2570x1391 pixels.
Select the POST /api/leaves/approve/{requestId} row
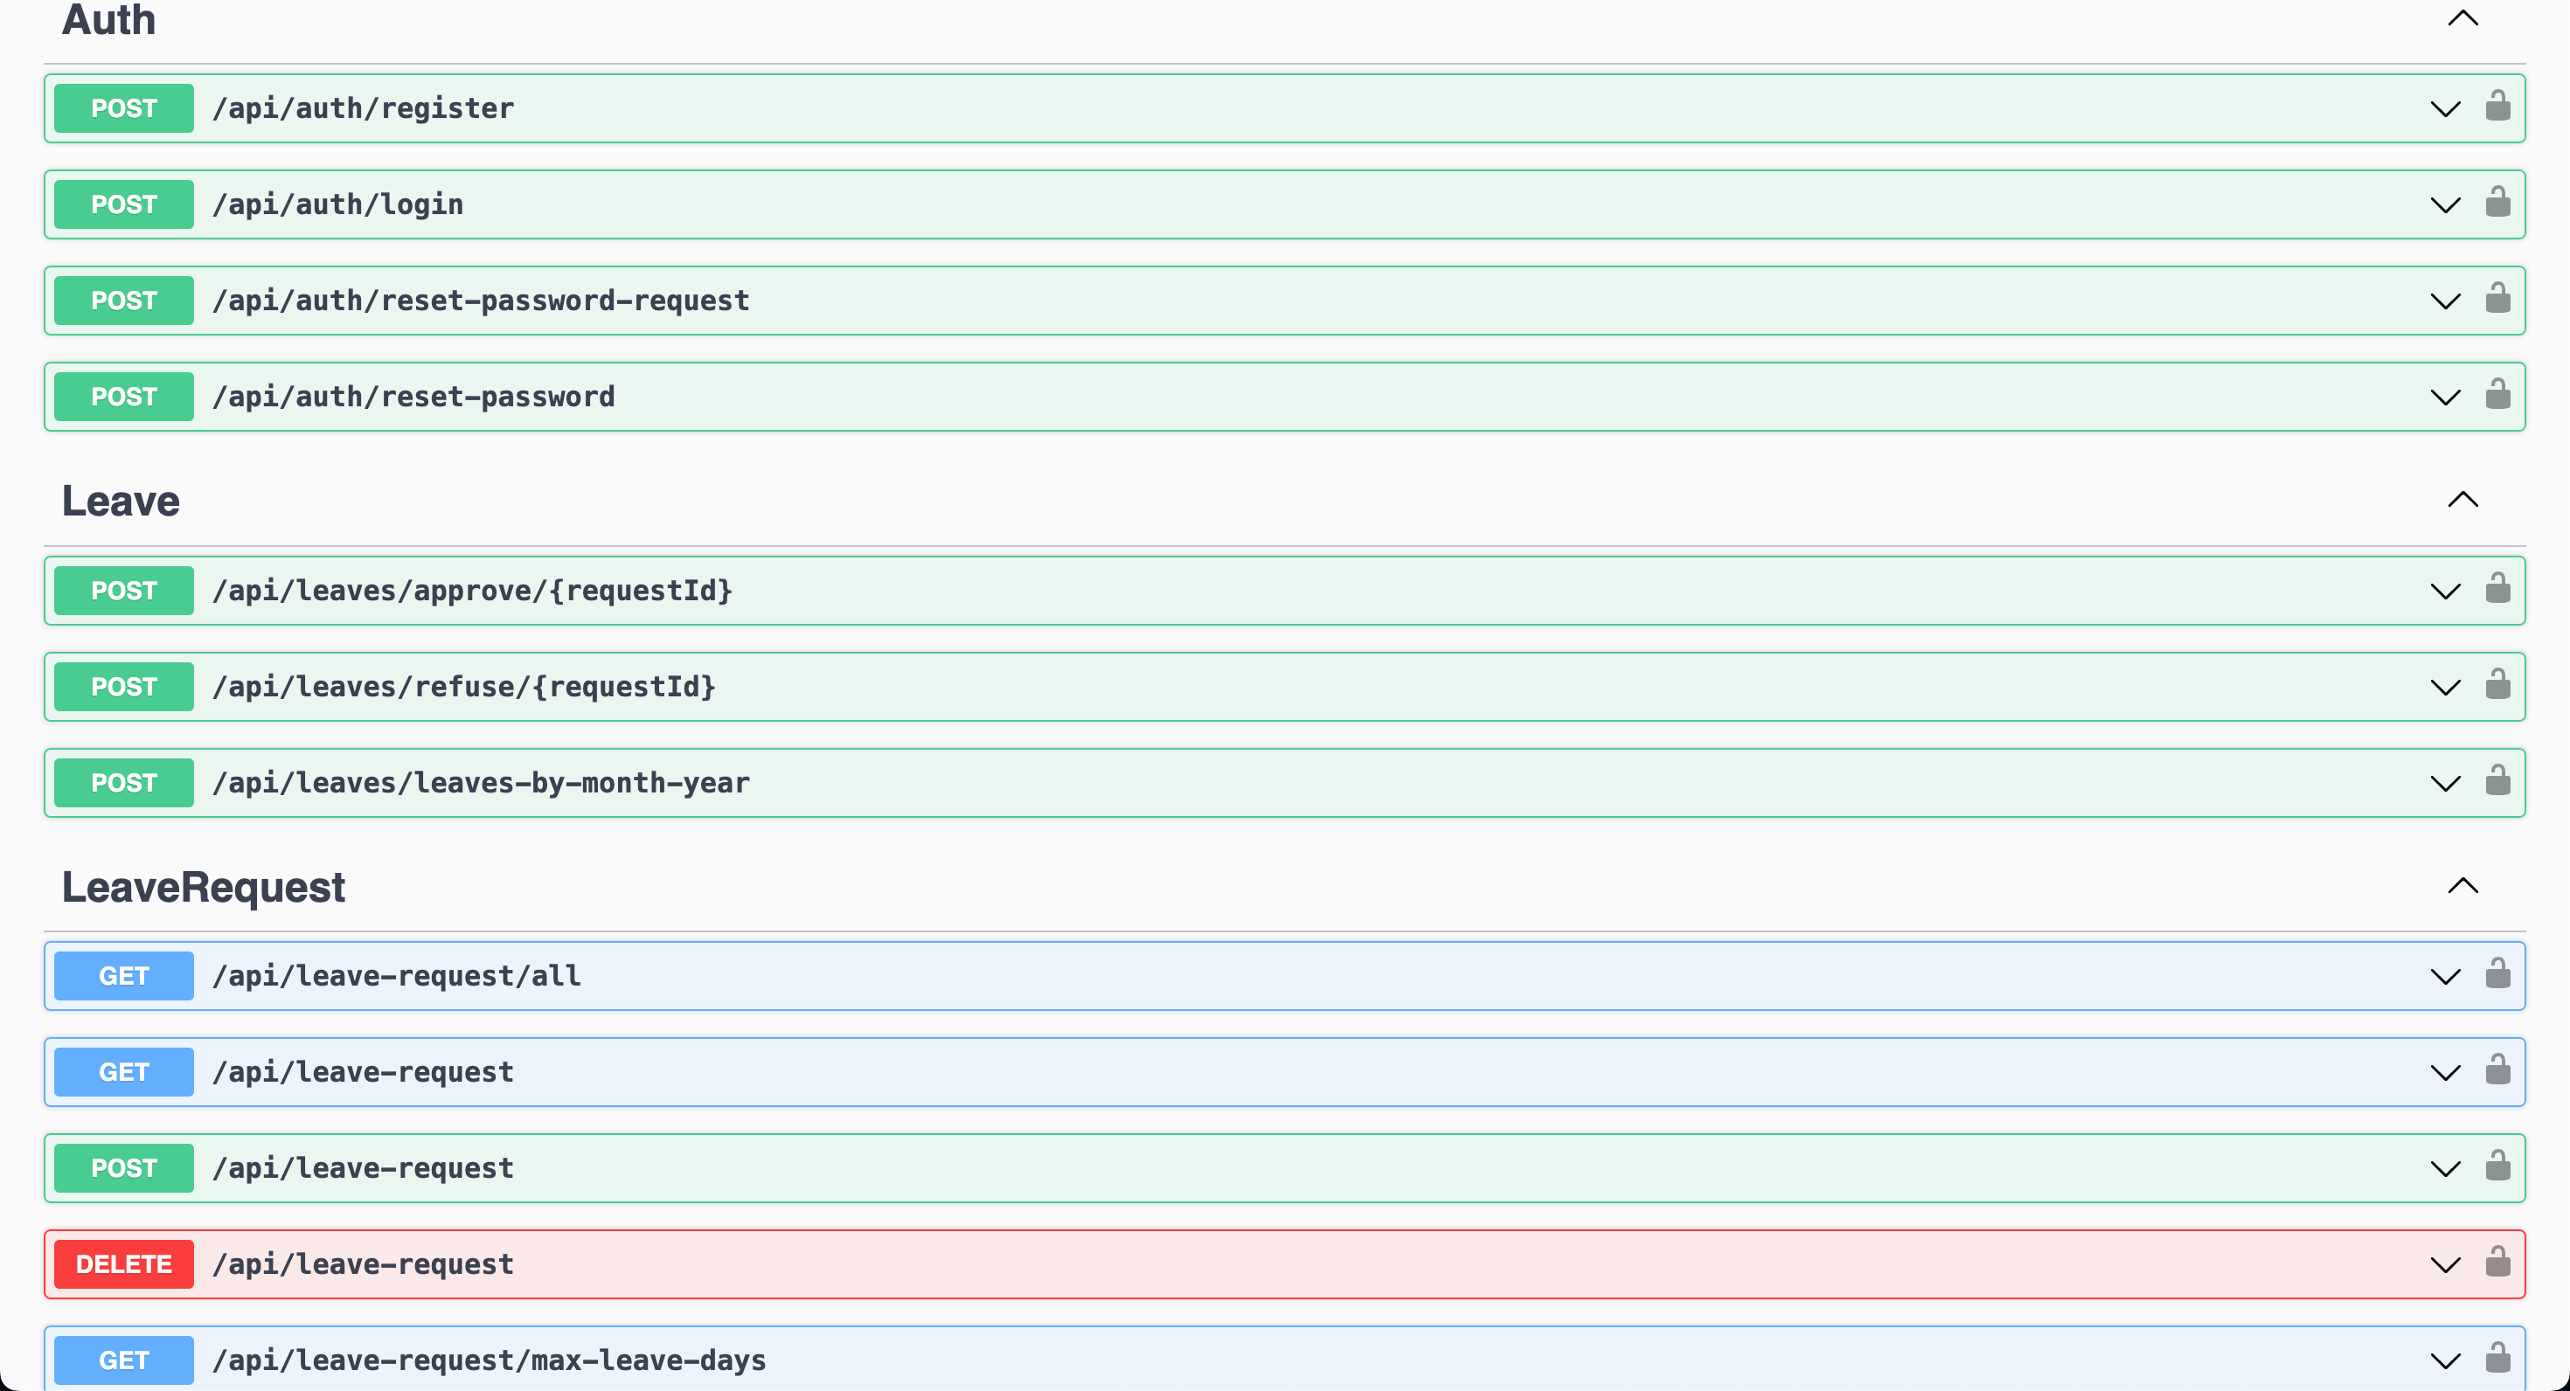click(898, 589)
